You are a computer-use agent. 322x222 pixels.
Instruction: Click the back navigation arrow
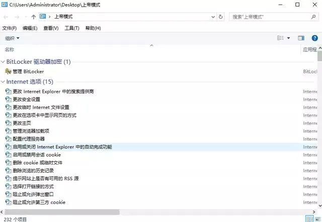pyautogui.click(x=6, y=17)
